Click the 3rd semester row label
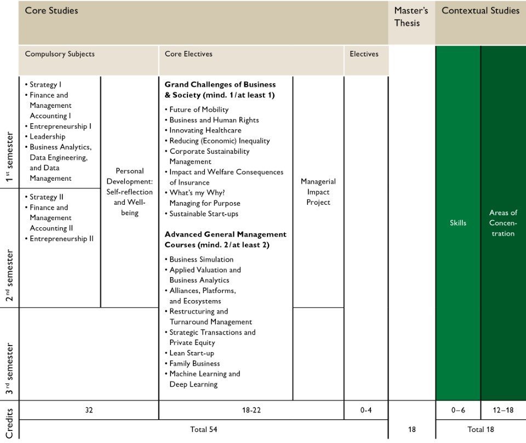 9,368
